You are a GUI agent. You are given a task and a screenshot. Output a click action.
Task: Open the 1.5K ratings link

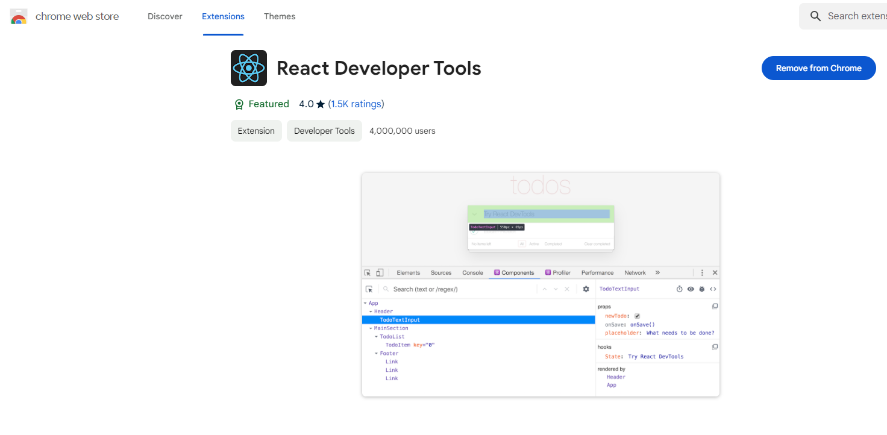356,104
